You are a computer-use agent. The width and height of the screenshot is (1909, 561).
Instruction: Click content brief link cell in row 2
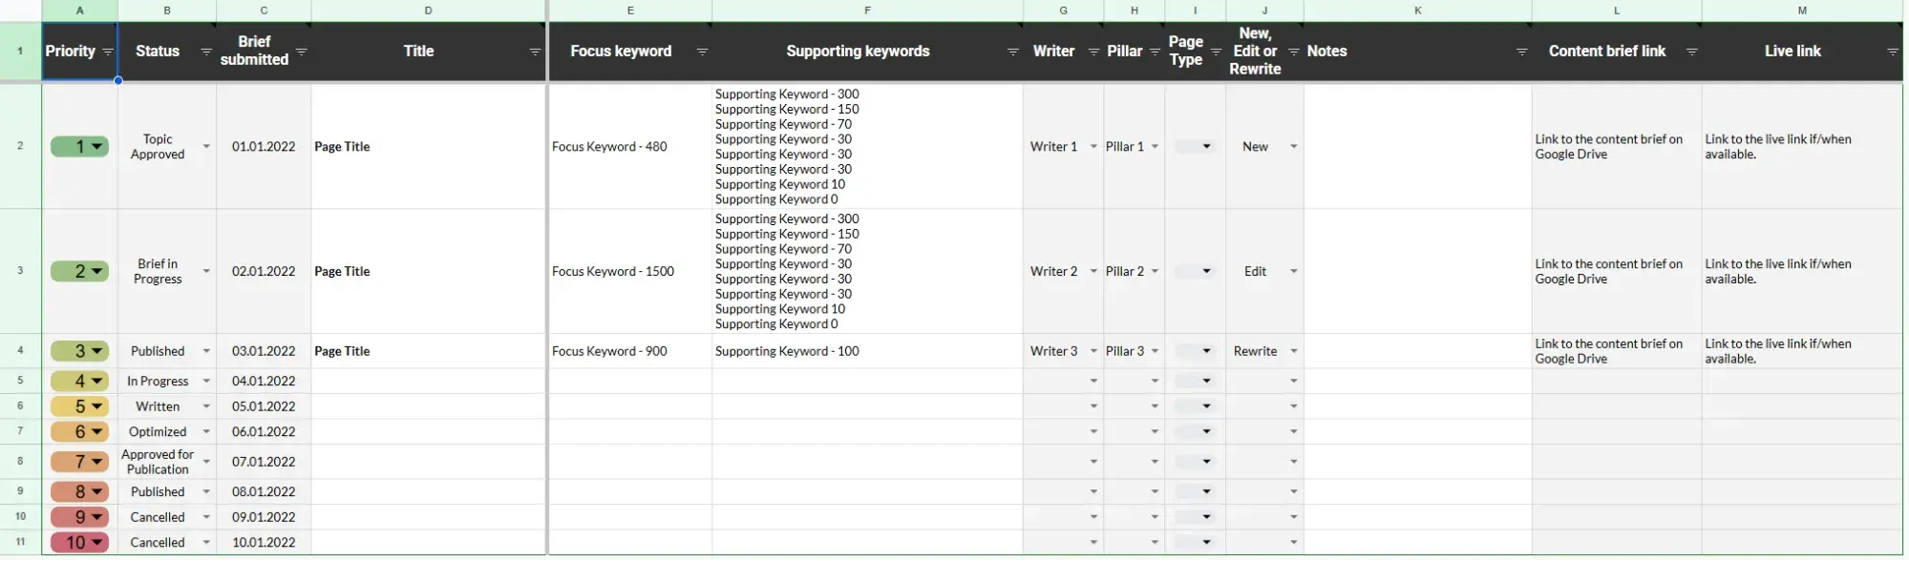(1617, 147)
